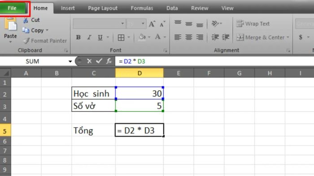Toggle Italic formatting
The height and width of the screenshot is (176, 314).
(x=89, y=37)
